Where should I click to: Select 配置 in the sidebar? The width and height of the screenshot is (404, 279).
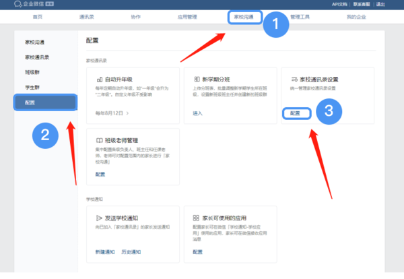pos(45,102)
